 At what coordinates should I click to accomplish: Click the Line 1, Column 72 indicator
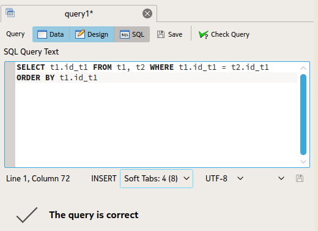click(38, 178)
